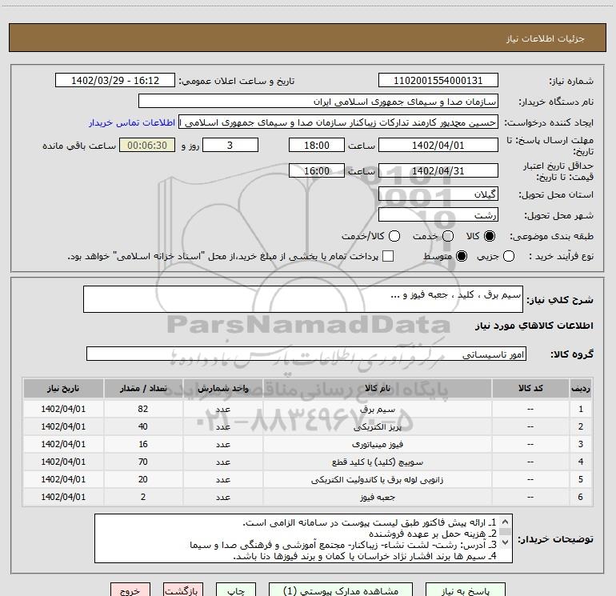Click the شرح کلی نیاز description box
616x596 pixels.
coord(303,299)
